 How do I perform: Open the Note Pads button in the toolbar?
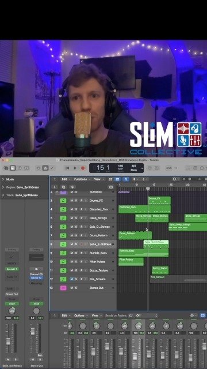(195, 168)
